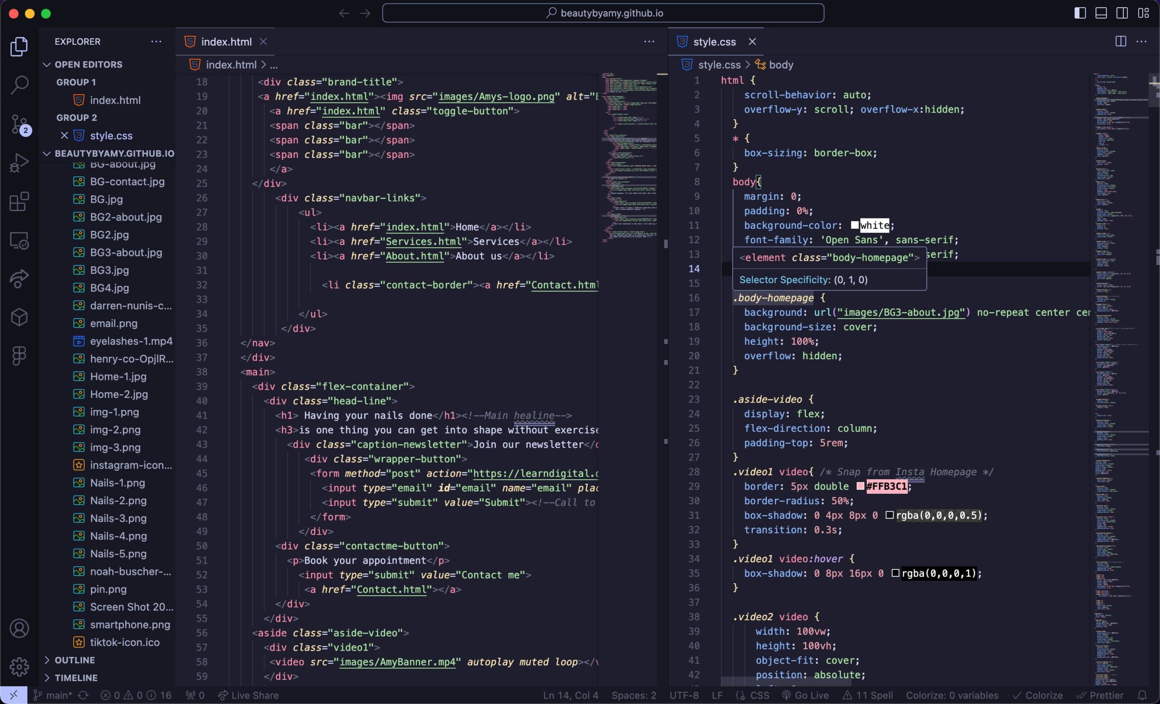Switch to the index.html tab
The image size is (1160, 704).
[226, 41]
